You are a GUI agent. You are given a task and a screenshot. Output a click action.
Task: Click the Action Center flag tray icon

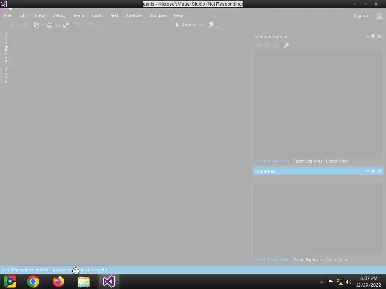point(330,281)
